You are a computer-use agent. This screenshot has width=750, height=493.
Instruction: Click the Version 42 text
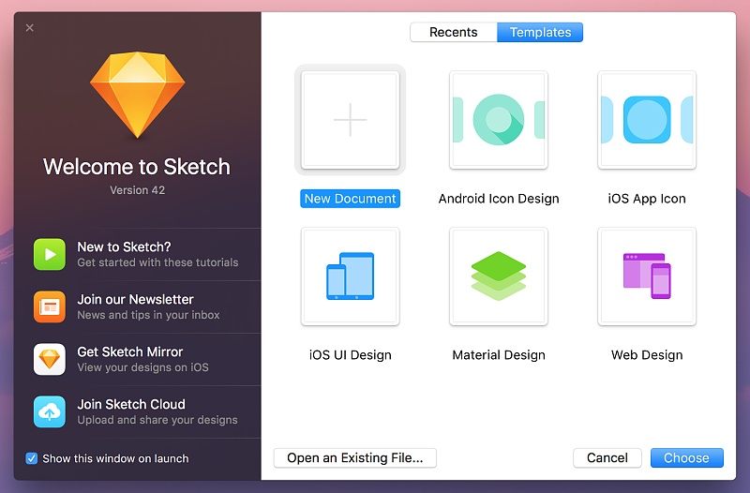pos(137,190)
